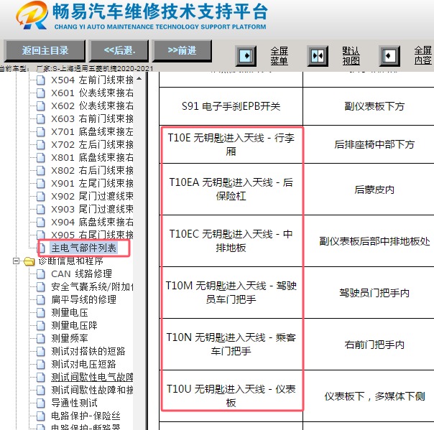This screenshot has height=430, width=434.
Task: Open the X903 尾门过渡线束 tree item
Action: tap(92, 209)
